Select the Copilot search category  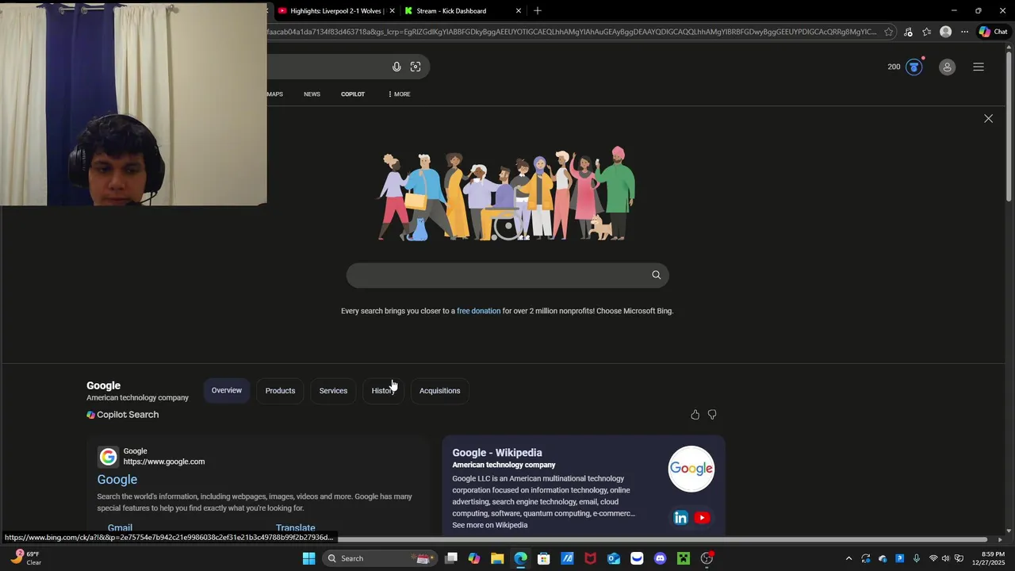(x=353, y=94)
